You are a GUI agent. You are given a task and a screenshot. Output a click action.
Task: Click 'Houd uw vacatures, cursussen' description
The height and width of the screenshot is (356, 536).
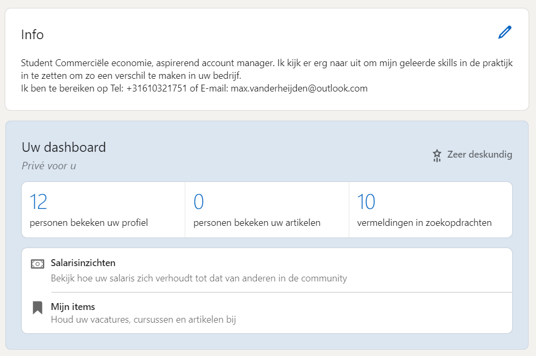(143, 320)
